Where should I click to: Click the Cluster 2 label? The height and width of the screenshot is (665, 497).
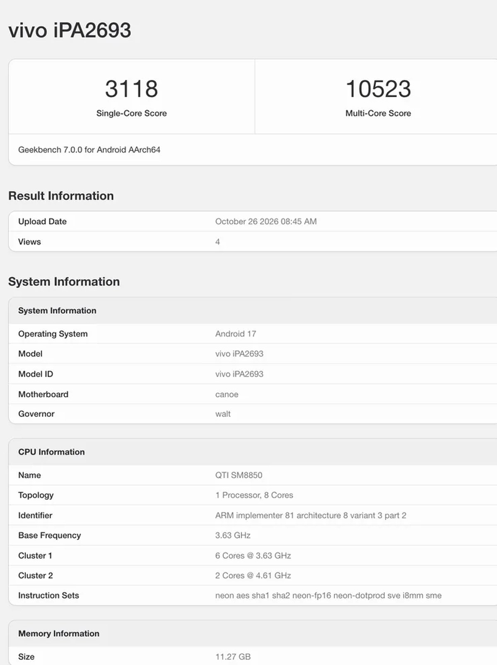click(x=36, y=576)
